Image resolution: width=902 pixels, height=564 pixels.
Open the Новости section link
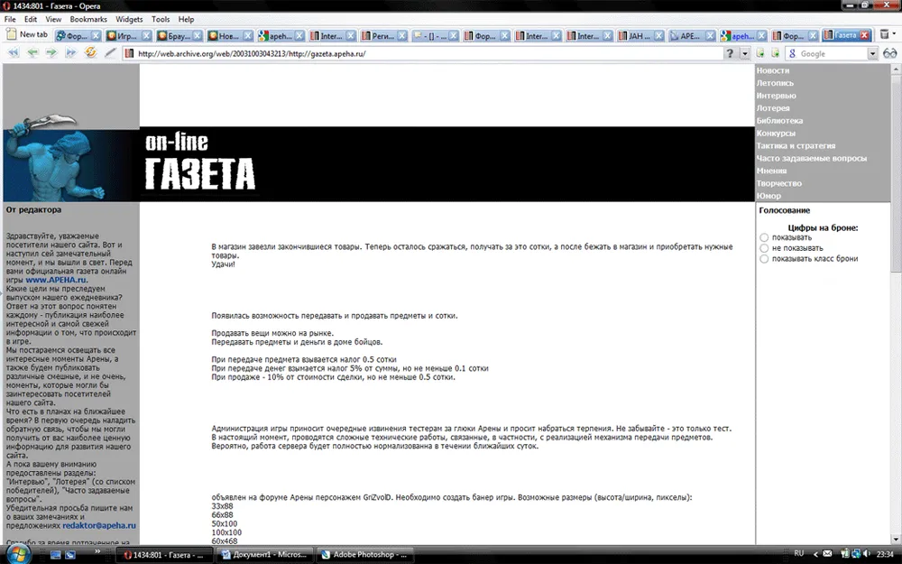773,70
